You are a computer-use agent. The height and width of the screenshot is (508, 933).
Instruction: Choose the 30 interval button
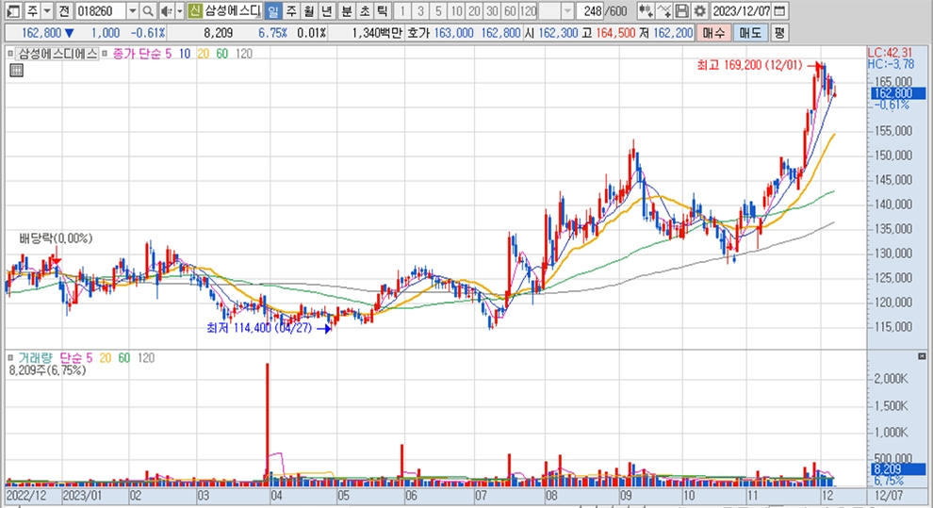[x=492, y=10]
